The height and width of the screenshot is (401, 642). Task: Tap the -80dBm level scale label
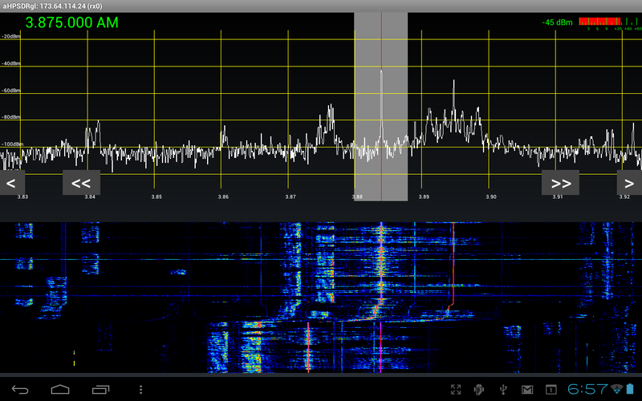tap(10, 117)
